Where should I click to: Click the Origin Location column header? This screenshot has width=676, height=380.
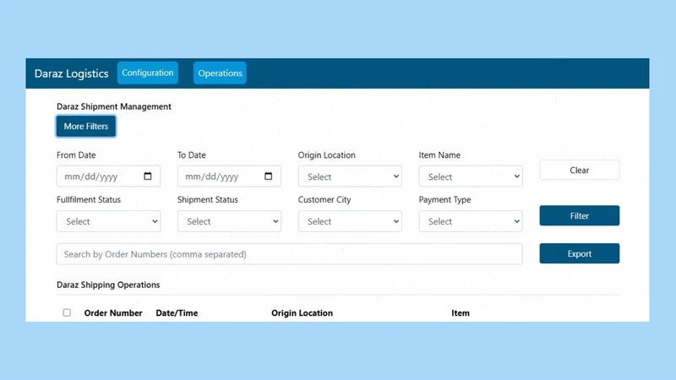click(x=303, y=313)
